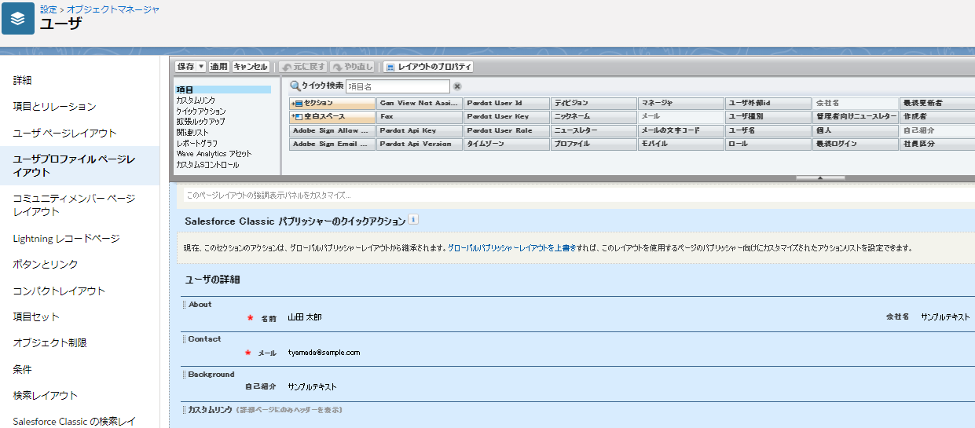Click the 元に戻す undo button
This screenshot has width=975, height=428.
303,67
